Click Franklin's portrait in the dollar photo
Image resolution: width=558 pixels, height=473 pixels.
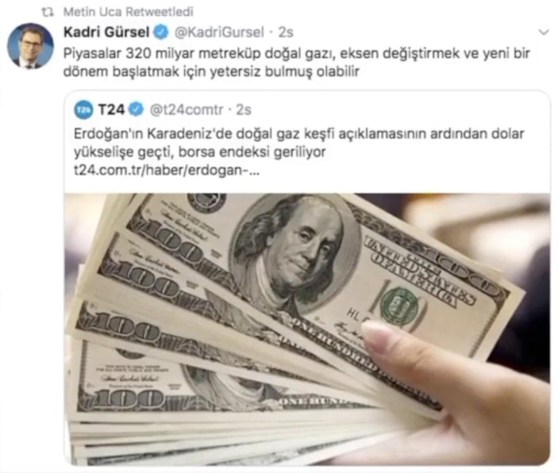point(294,252)
